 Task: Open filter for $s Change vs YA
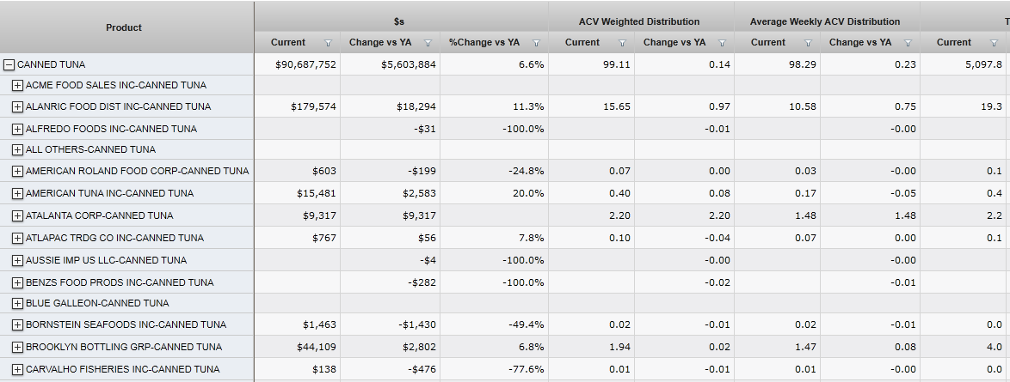point(428,43)
